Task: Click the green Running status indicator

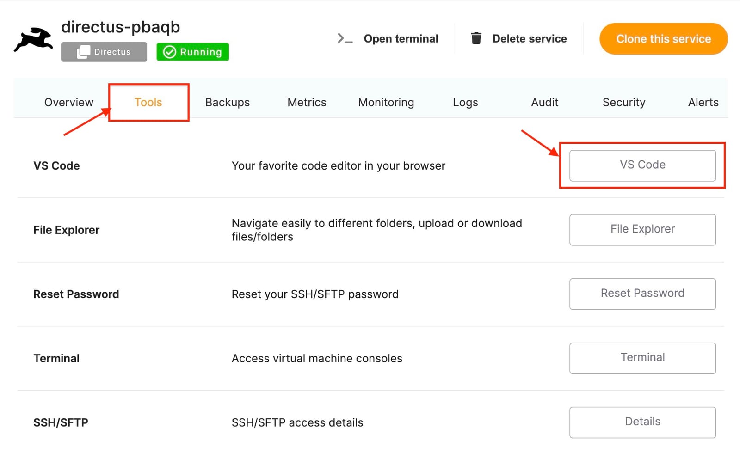Action: tap(192, 52)
